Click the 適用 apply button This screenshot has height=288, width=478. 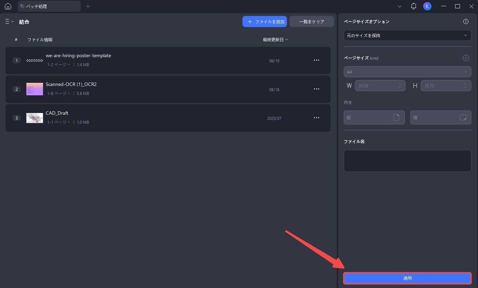(407, 278)
